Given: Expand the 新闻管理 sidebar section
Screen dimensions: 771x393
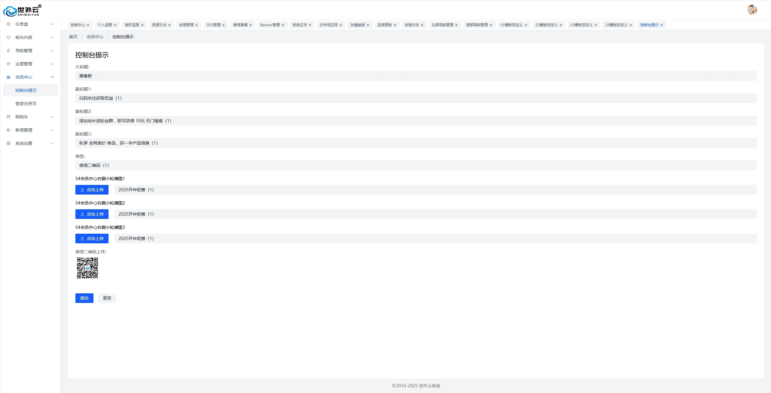Looking at the screenshot, I should [24, 130].
